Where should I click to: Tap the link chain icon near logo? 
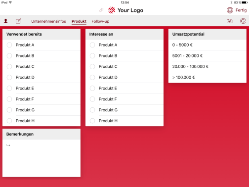(101, 10)
